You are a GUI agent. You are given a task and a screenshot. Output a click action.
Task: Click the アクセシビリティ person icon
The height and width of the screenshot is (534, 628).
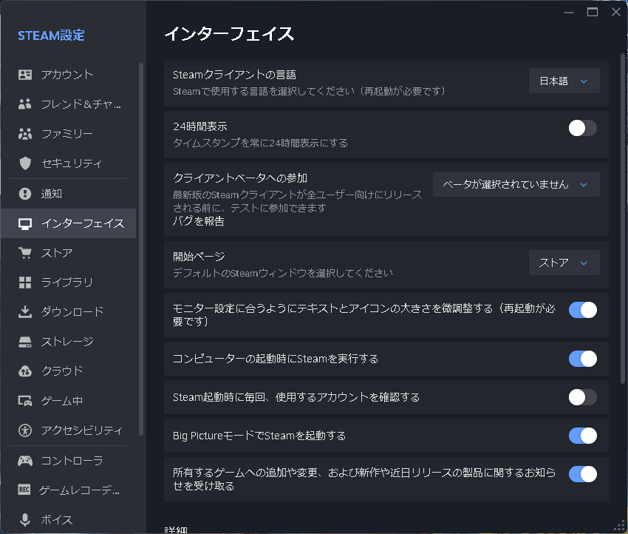click(x=25, y=430)
